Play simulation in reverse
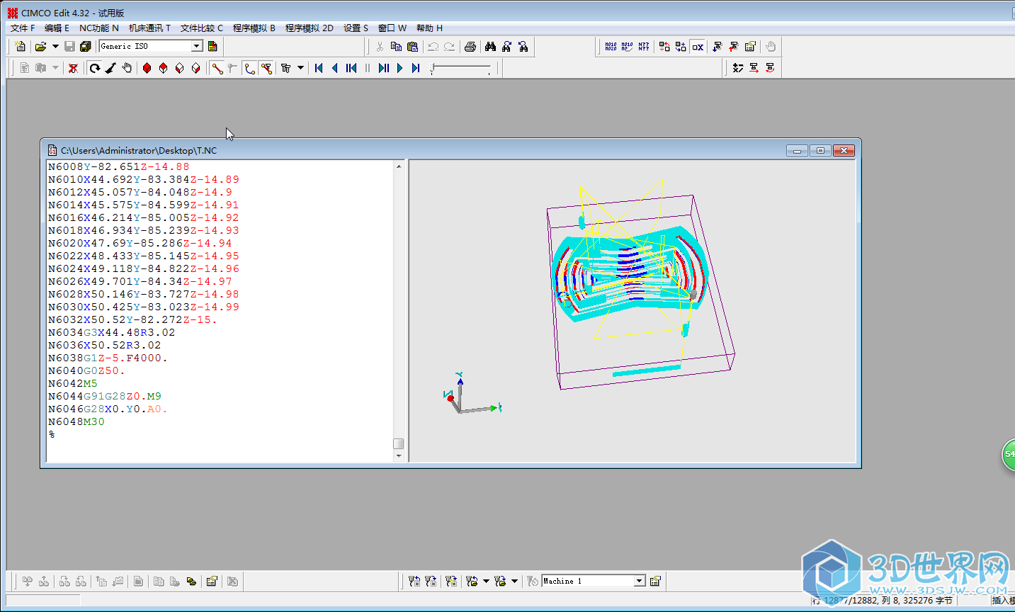The height and width of the screenshot is (612, 1015). tap(335, 68)
